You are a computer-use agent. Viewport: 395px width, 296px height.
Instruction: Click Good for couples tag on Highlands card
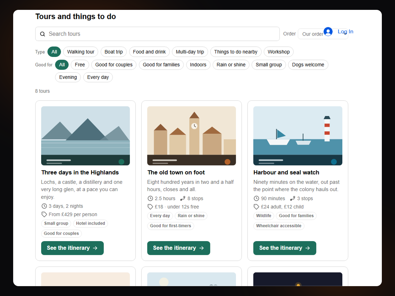tap(61, 234)
